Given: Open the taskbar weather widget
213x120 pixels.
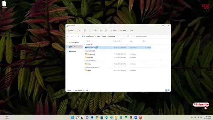Looking at the screenshot, I should coord(5,117).
